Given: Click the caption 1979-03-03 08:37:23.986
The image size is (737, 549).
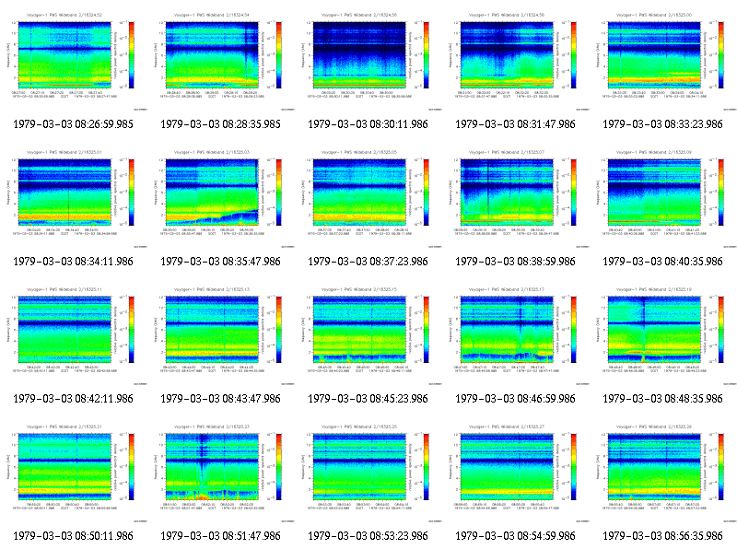Looking at the screenshot, I should [x=368, y=262].
